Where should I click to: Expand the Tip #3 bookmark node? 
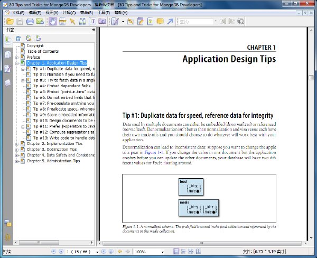[x=23, y=81]
